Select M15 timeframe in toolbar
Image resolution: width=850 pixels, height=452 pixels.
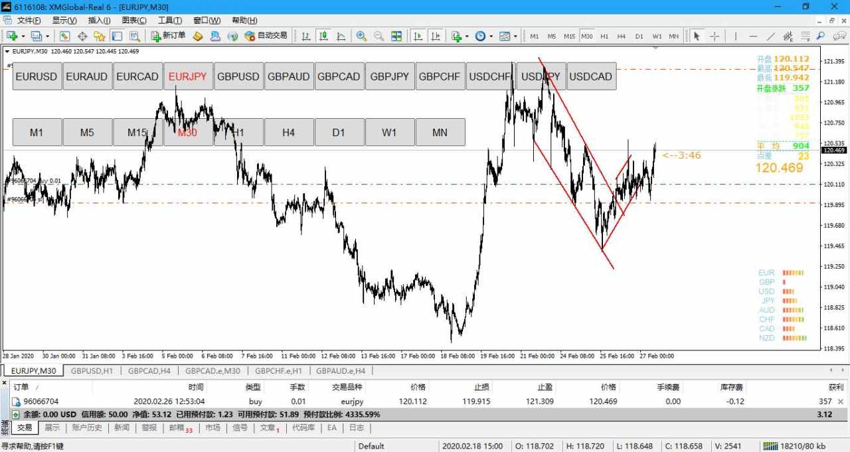click(x=569, y=36)
